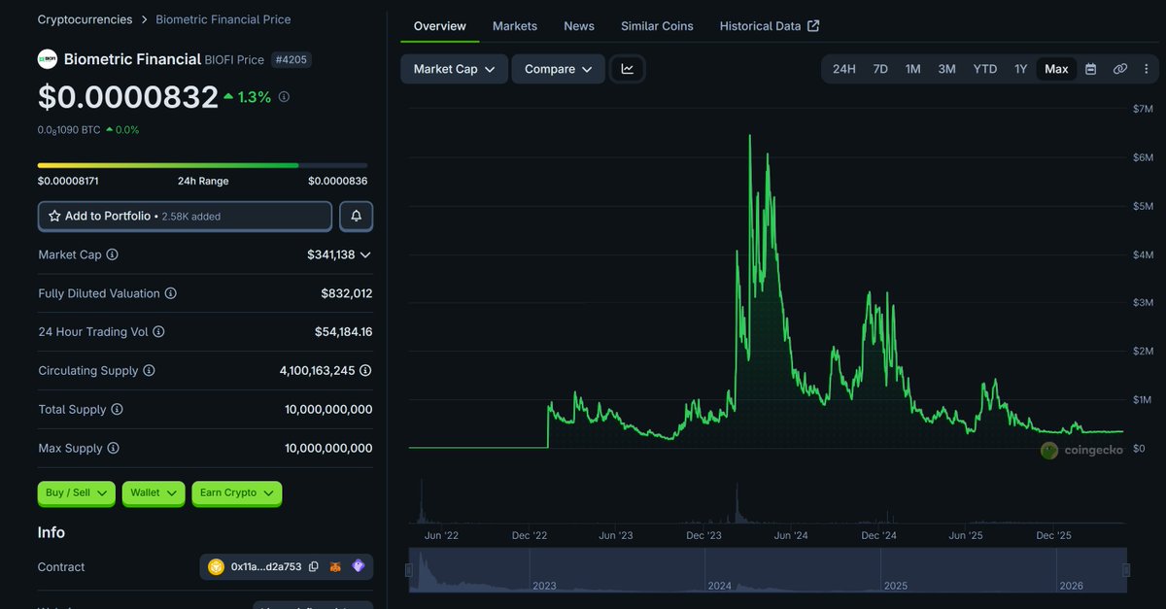Select the Max chart range
1166x609 pixels.
click(1056, 69)
